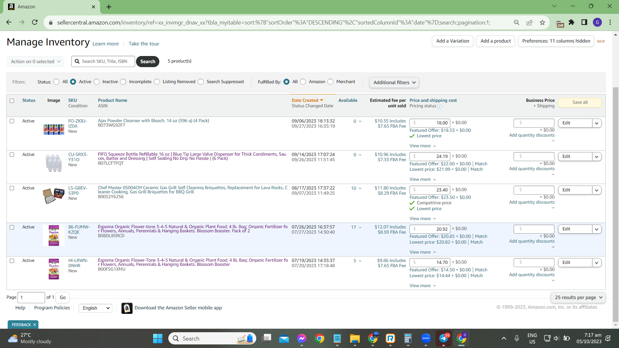Image resolution: width=619 pixels, height=348 pixels.
Task: Check the FIFO Squeeze Bottle row
Action: coord(12,155)
